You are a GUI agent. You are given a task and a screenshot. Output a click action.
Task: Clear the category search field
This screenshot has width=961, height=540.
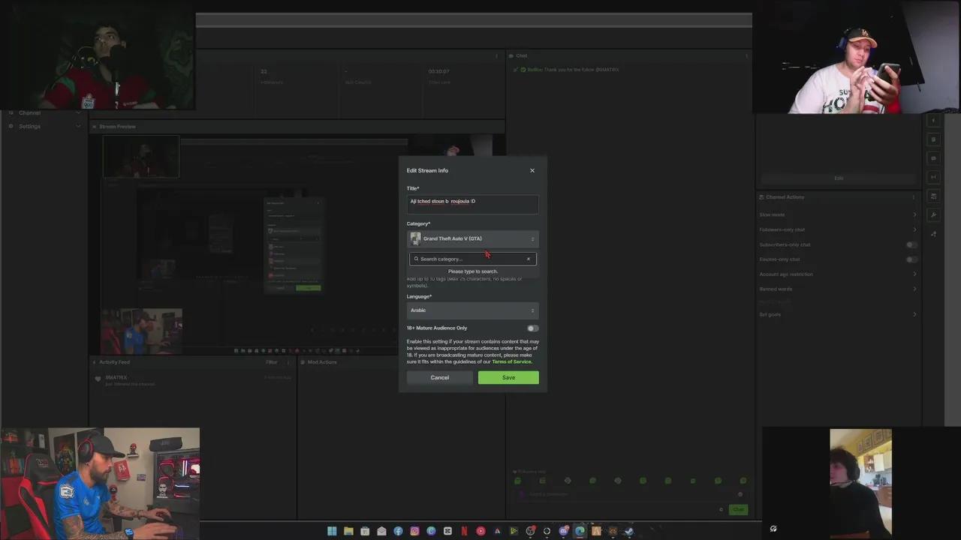pos(529,259)
